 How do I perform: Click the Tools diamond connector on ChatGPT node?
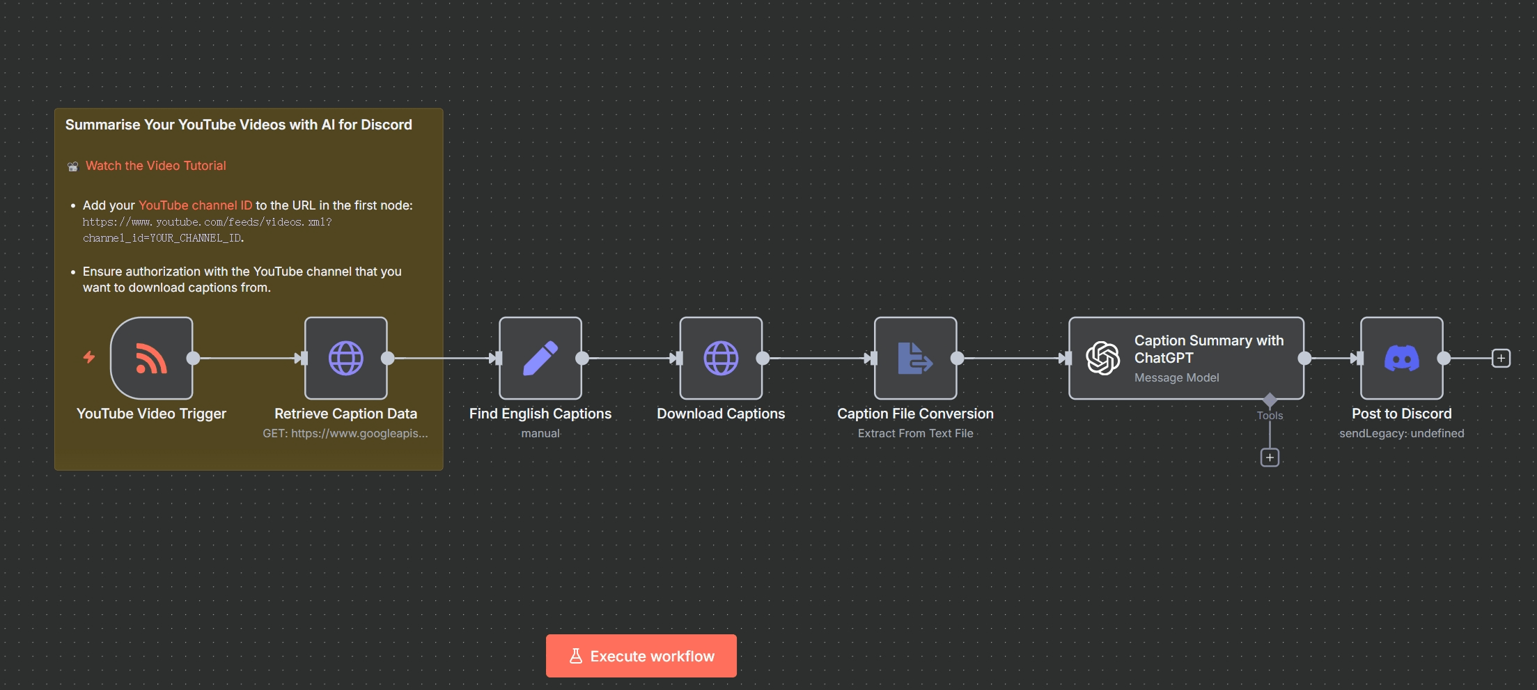tap(1270, 400)
